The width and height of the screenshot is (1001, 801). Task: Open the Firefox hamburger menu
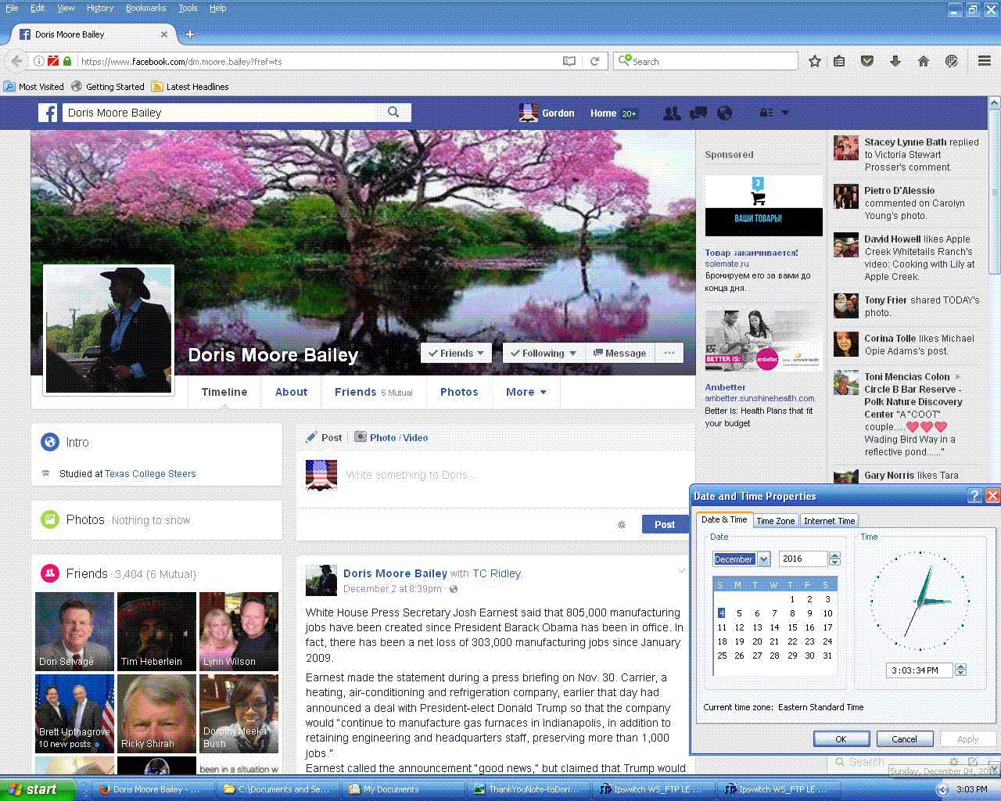(985, 61)
